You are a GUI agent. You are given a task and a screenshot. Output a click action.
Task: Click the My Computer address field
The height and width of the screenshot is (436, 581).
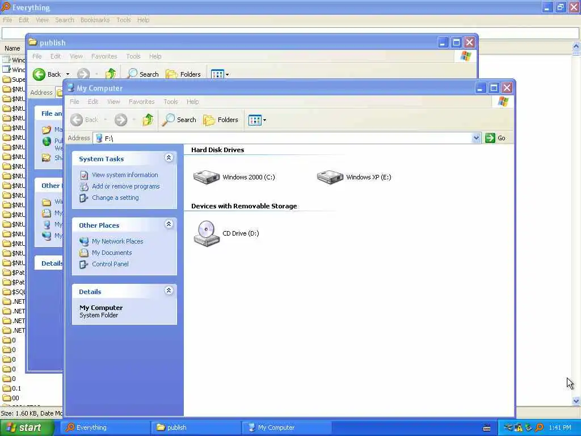[287, 138]
